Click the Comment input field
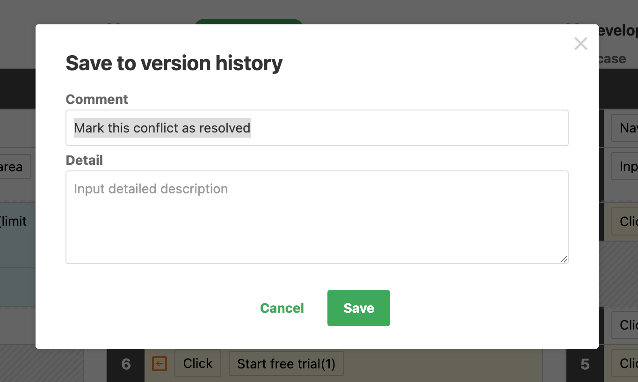 [317, 128]
